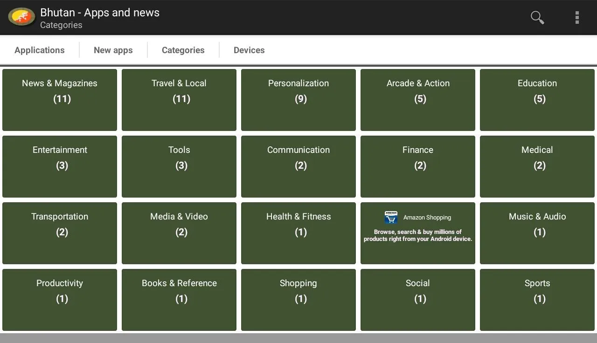Image resolution: width=597 pixels, height=343 pixels.
Task: Open the Communication category
Action: point(298,166)
